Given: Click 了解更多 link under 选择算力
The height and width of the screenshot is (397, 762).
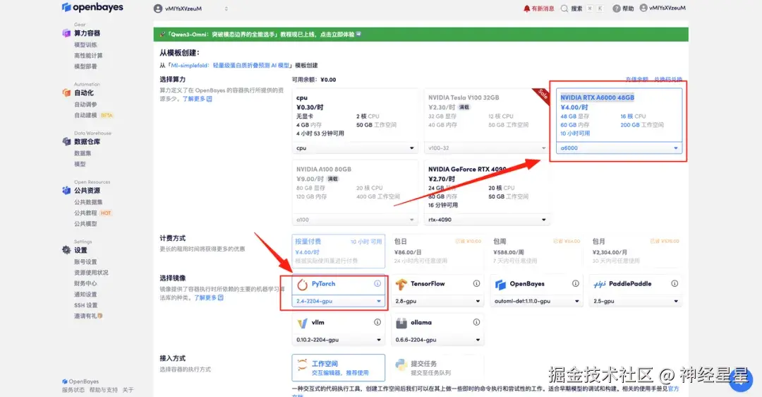Looking at the screenshot, I should point(198,99).
